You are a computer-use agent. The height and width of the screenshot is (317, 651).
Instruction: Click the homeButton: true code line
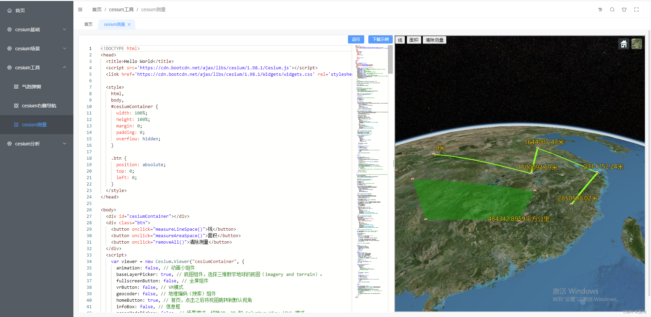(x=184, y=300)
